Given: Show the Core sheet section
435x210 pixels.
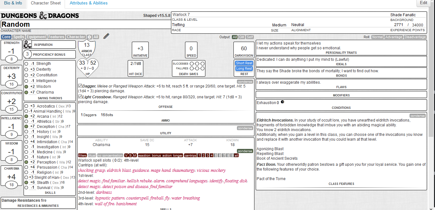Looking at the screenshot, I should click(x=6, y=37).
